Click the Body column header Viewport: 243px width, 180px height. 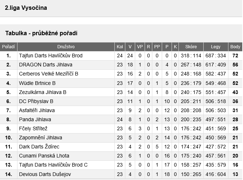[235, 47]
